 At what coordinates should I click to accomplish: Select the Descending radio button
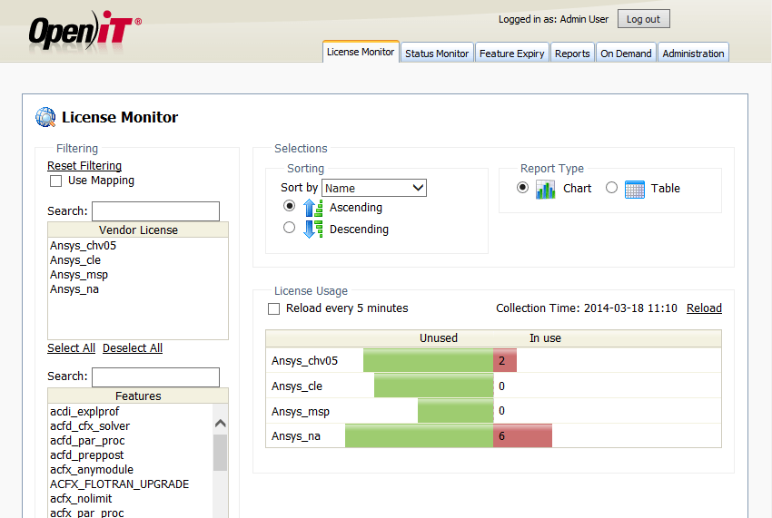tap(290, 228)
